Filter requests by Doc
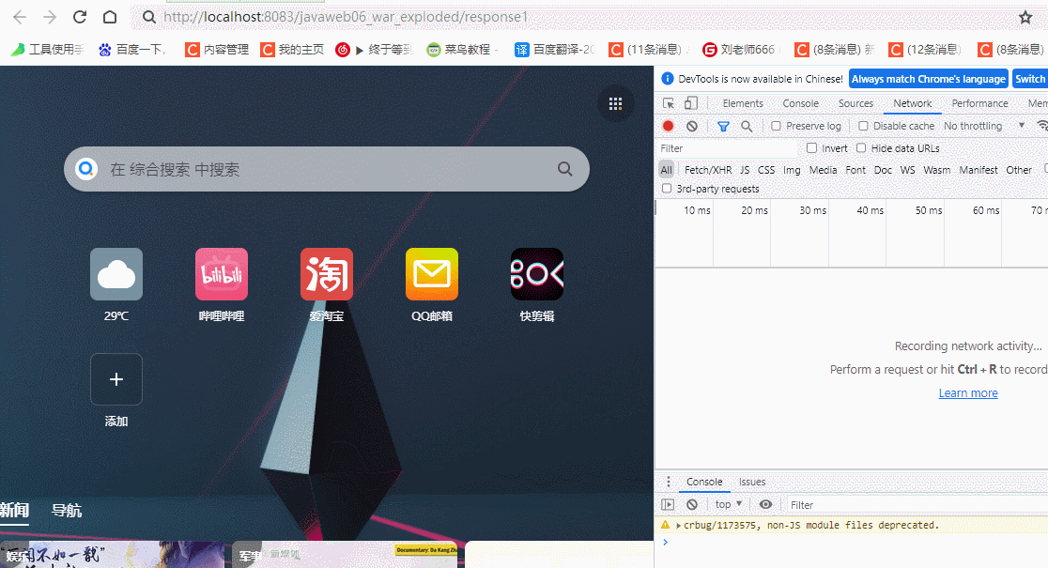The image size is (1048, 568). 883,170
